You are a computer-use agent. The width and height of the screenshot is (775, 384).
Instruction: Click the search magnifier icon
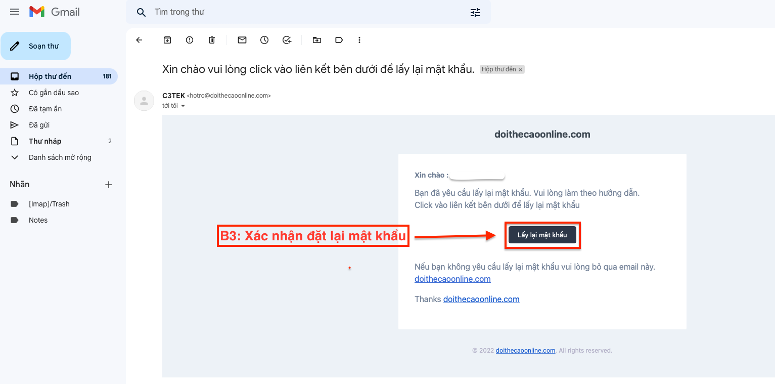[142, 12]
